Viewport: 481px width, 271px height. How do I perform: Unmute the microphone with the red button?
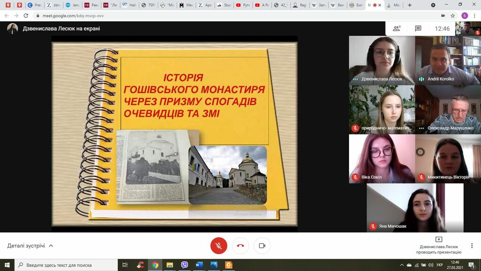(x=218, y=246)
